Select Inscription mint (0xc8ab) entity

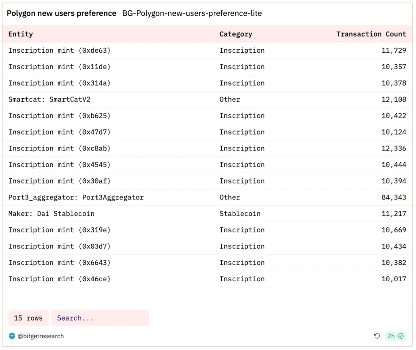pos(59,148)
